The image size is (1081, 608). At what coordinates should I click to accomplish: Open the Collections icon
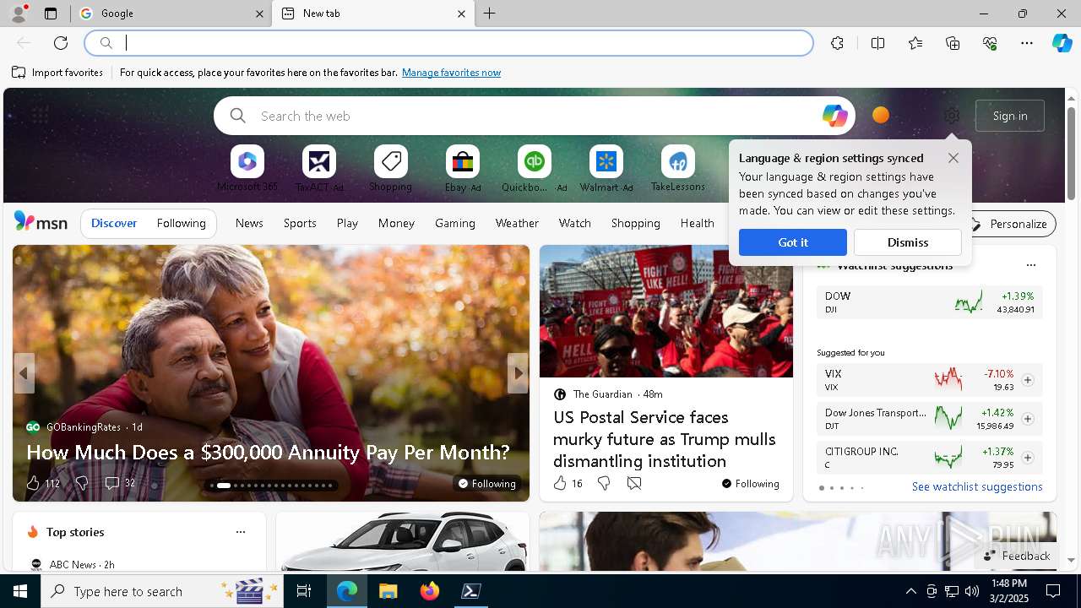click(953, 43)
